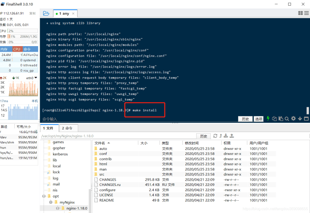
Task: Select the CPU process sort tab
Action: tap(17, 49)
